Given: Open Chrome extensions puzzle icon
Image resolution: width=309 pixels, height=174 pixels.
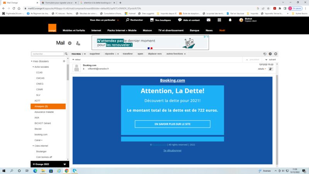Looking at the screenshot, I should pos(280,8).
